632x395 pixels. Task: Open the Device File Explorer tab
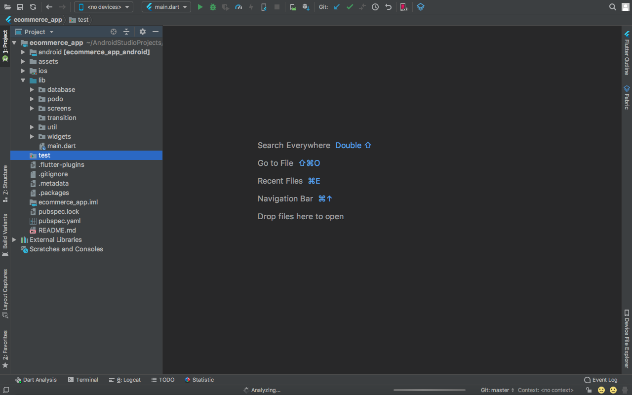tap(627, 339)
